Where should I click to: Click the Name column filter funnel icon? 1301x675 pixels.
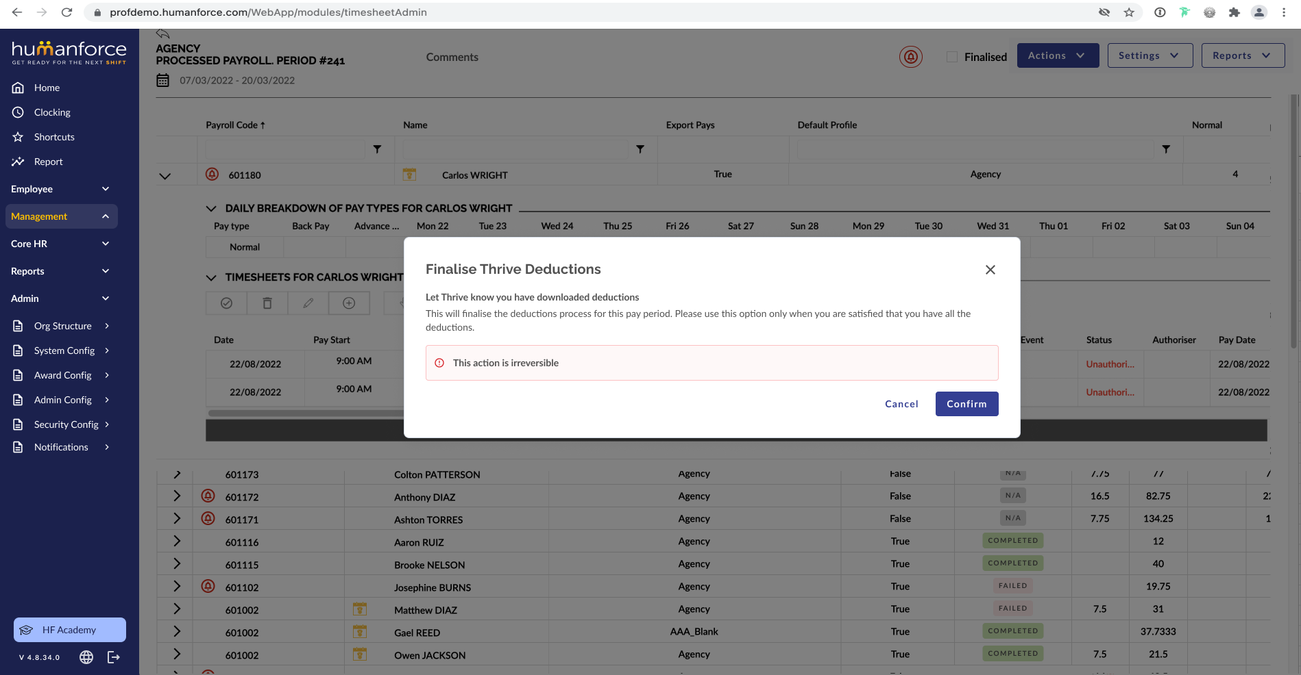640,149
